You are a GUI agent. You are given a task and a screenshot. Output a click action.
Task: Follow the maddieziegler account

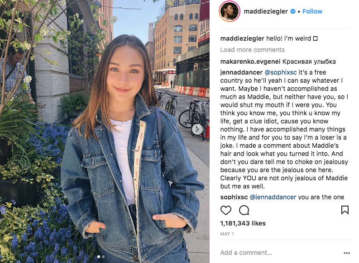pos(312,11)
